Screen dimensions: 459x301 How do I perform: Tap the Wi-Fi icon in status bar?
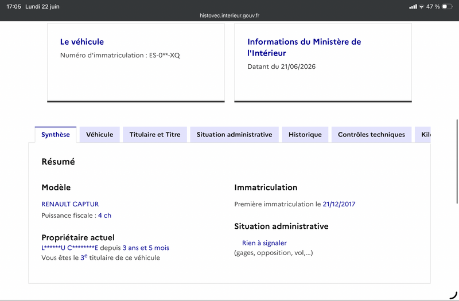click(422, 7)
